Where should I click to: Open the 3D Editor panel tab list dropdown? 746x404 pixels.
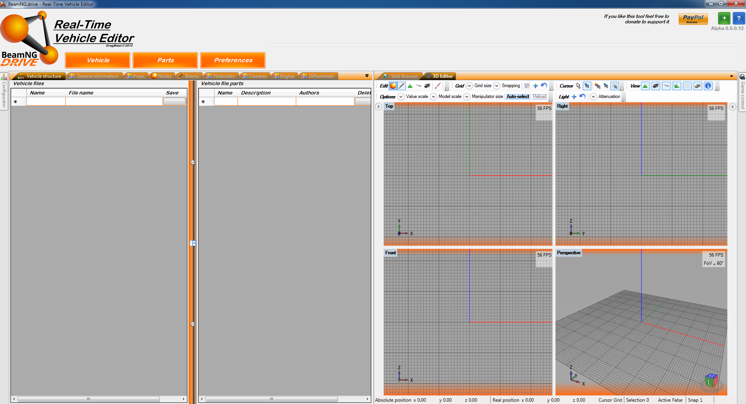coord(732,76)
